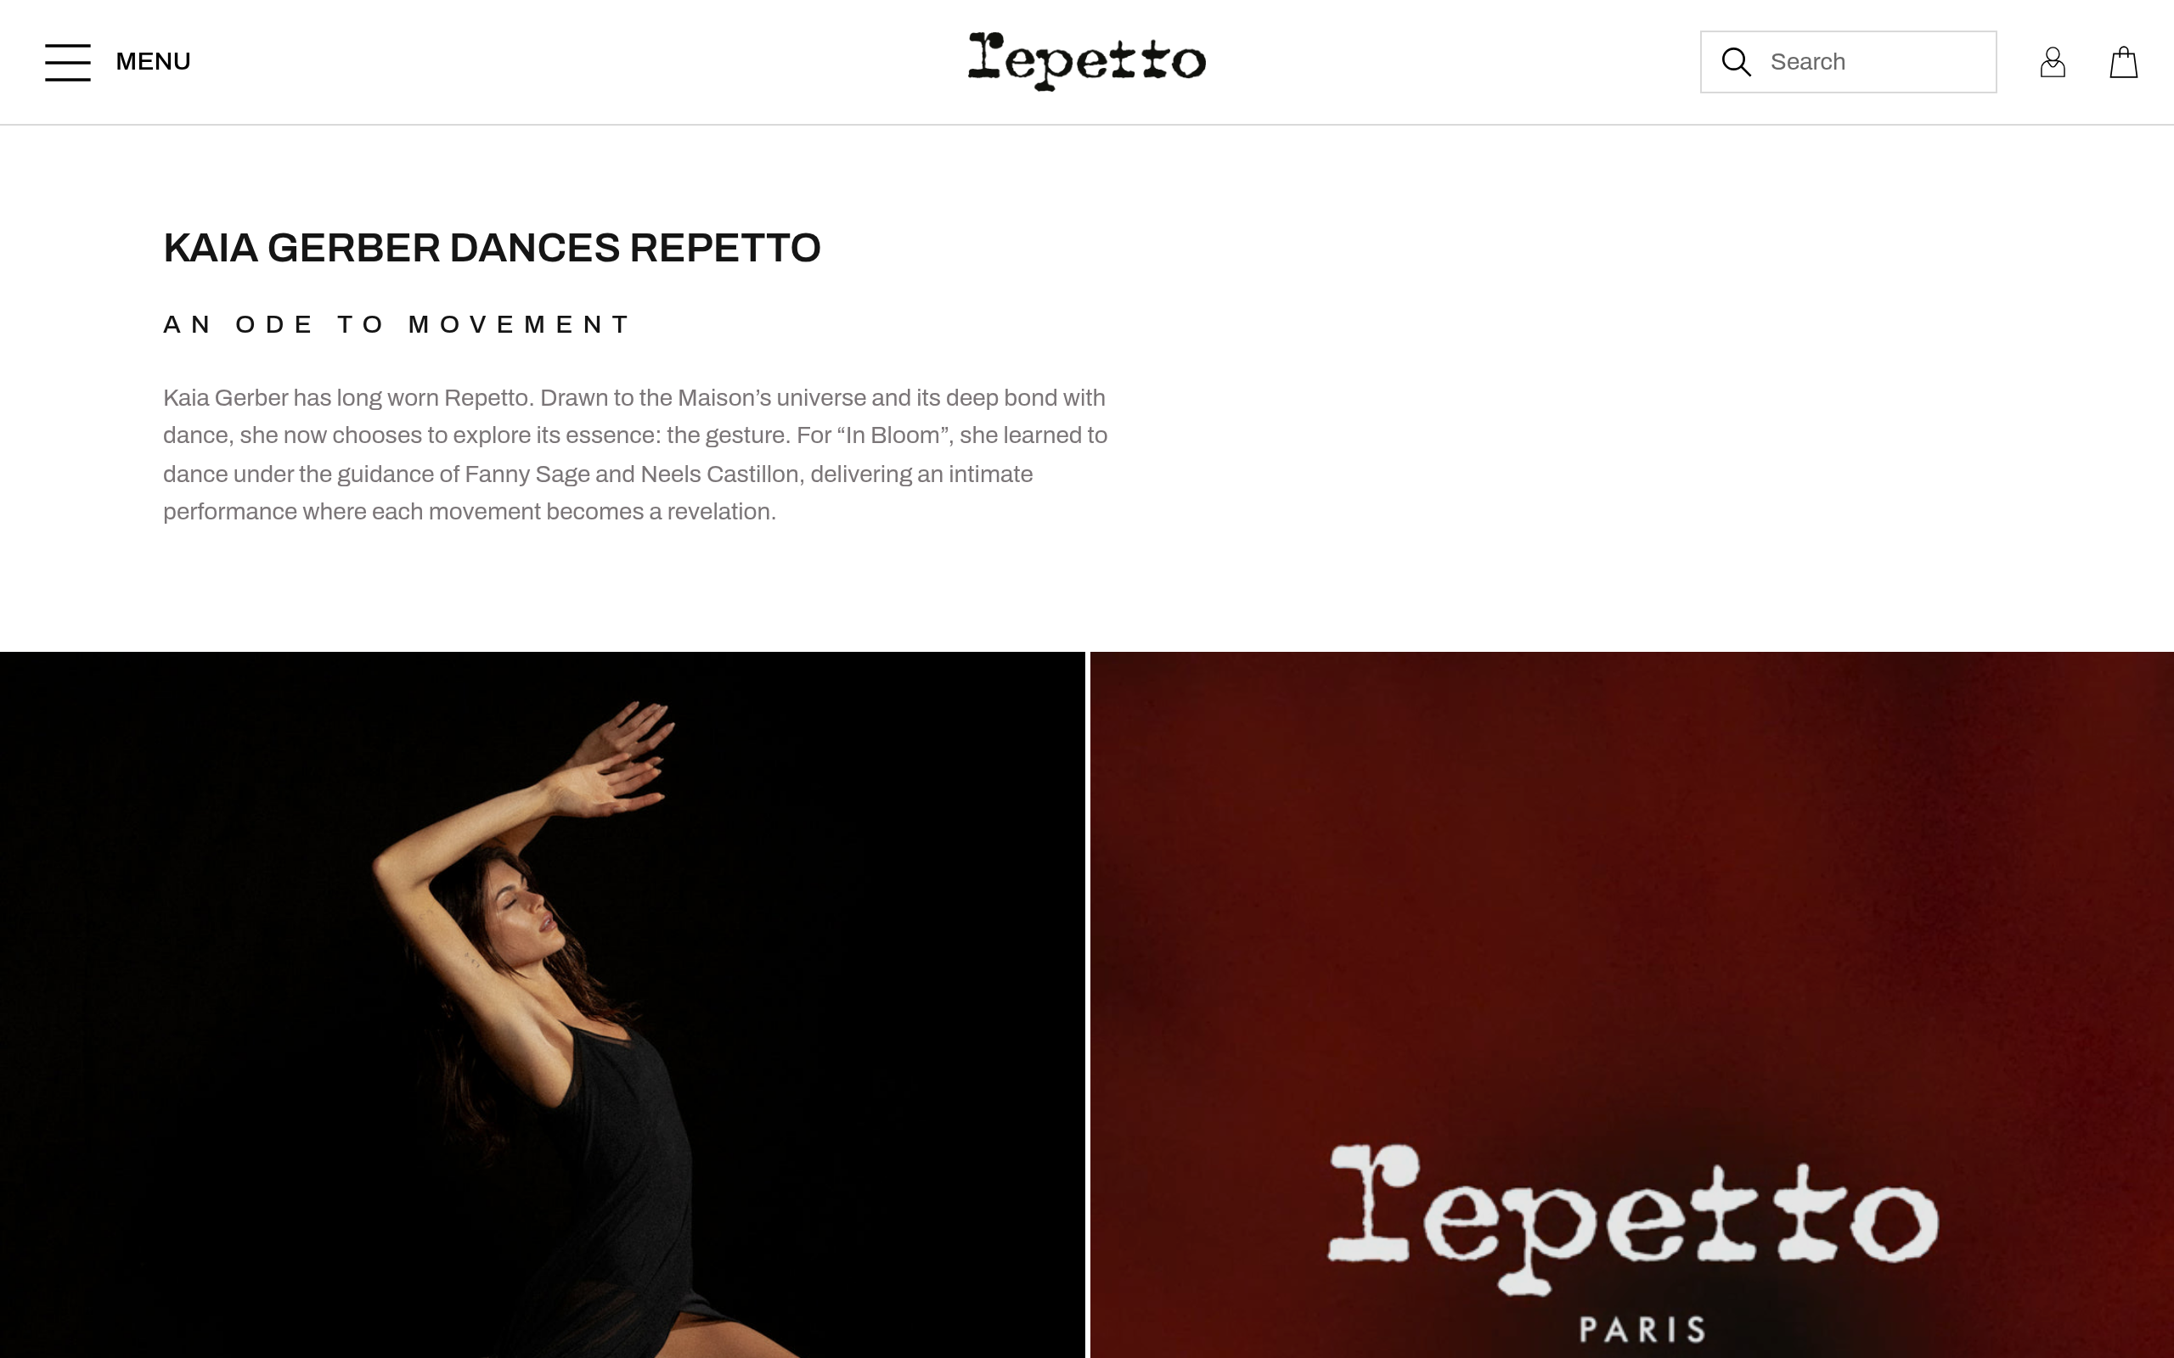Click the word REPETTO in main heading
The height and width of the screenshot is (1358, 2174).
(725, 248)
